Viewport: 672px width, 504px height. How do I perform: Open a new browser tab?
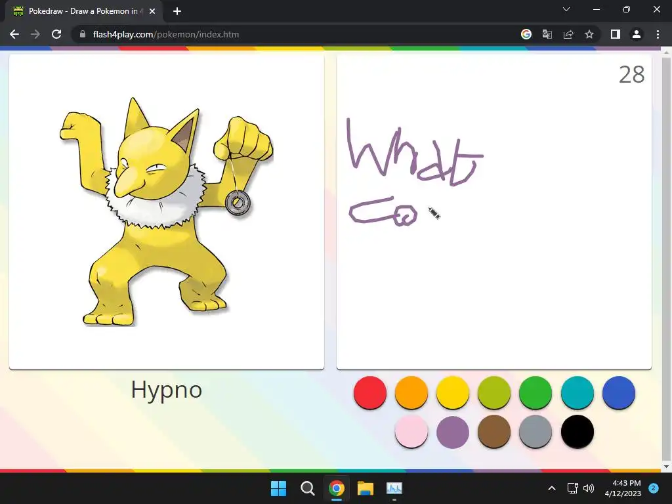(x=177, y=11)
